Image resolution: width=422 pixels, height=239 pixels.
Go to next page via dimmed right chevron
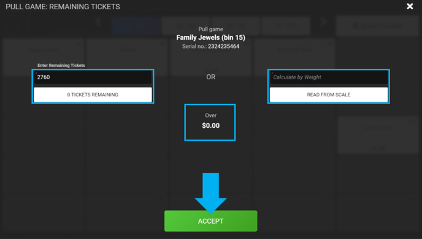[324, 22]
